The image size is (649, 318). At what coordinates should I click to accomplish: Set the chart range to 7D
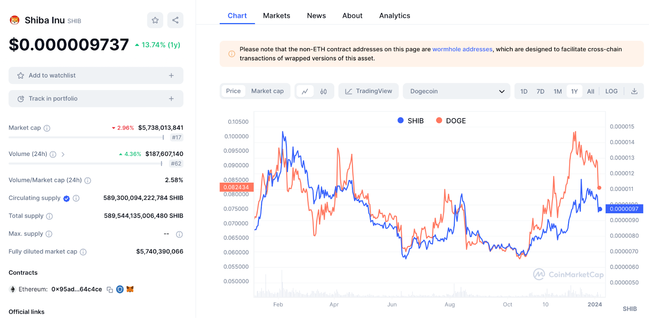pyautogui.click(x=540, y=92)
